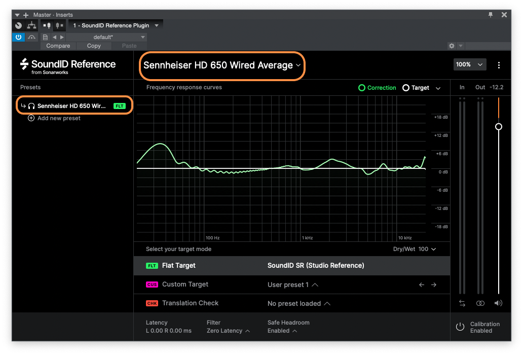Select the Translation Check mode
This screenshot has width=523, height=355.
(292, 303)
